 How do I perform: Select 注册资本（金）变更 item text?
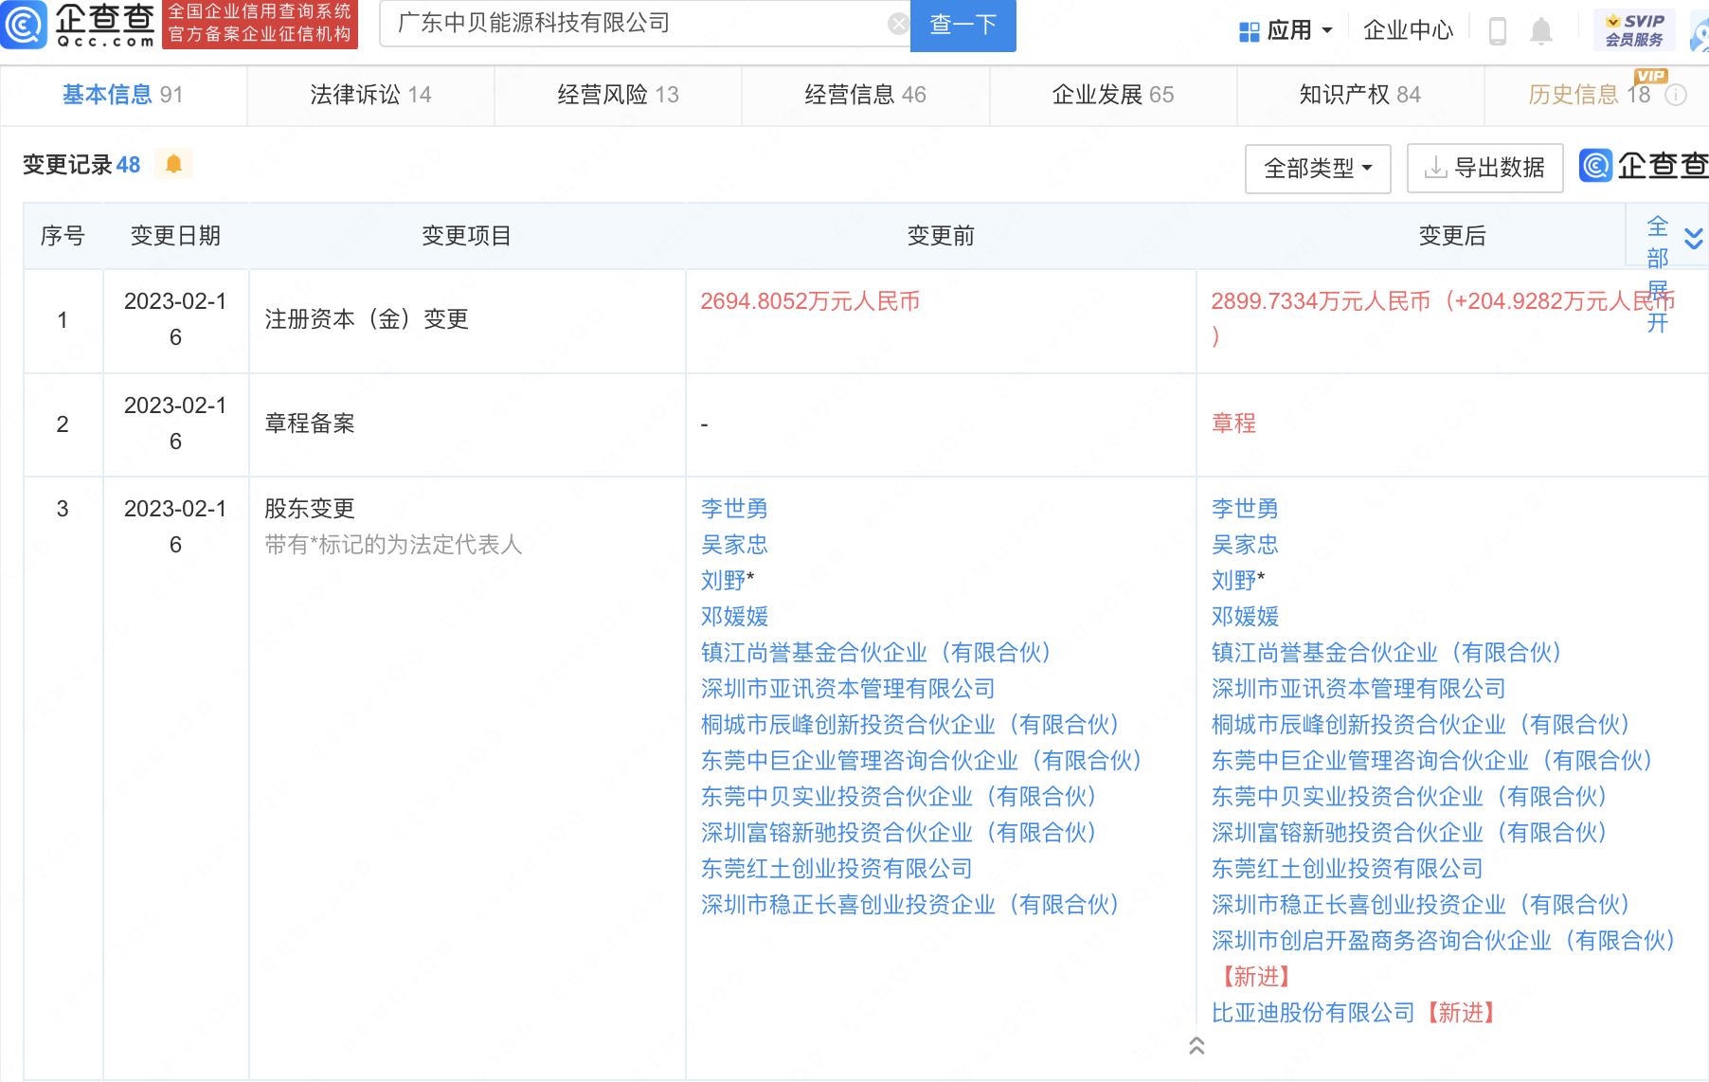pos(367,319)
